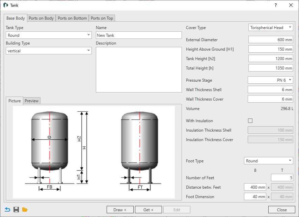
Task: Switch to the Ports on Bottom tab
Action: coord(72,18)
